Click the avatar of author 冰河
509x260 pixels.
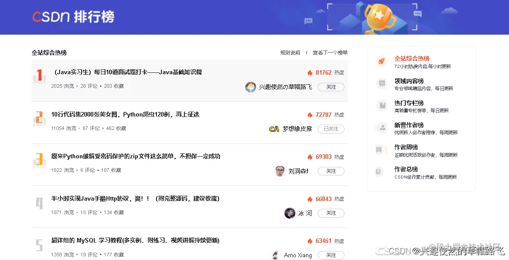[x=289, y=213]
